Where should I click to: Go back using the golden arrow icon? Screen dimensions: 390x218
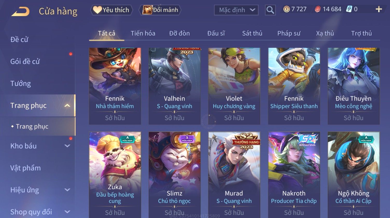click(x=20, y=11)
